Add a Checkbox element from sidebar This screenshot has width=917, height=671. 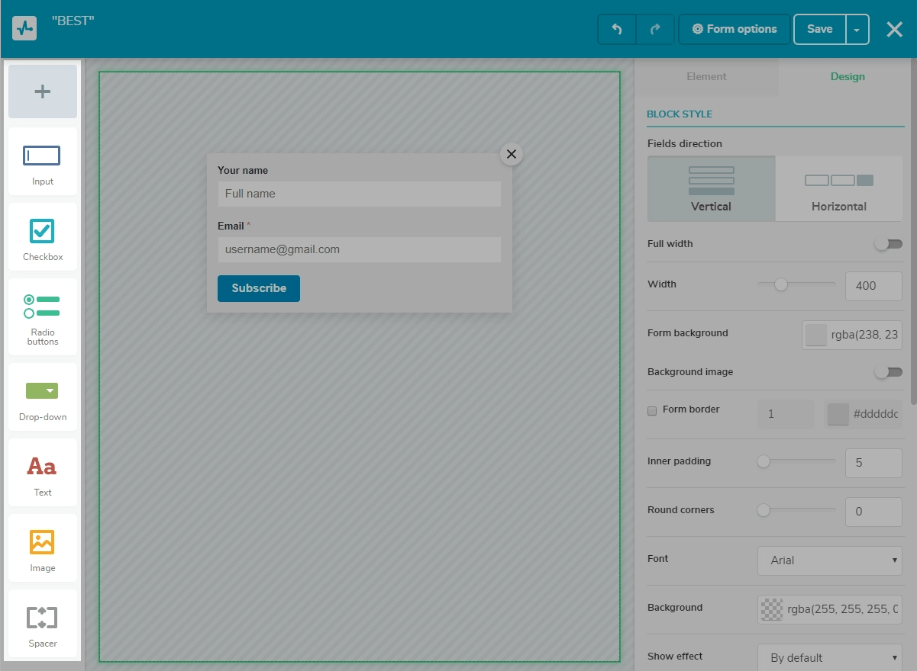coord(43,237)
